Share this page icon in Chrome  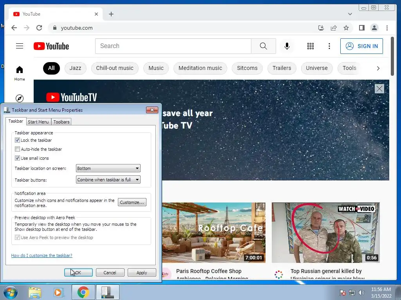click(x=334, y=28)
